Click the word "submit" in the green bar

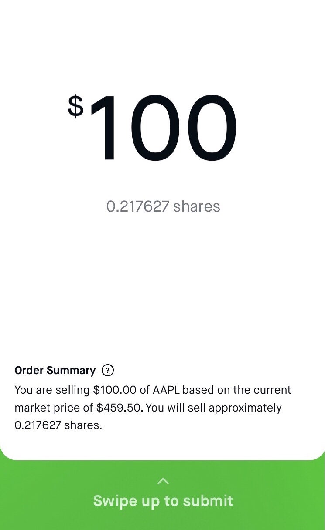pyautogui.click(x=208, y=501)
